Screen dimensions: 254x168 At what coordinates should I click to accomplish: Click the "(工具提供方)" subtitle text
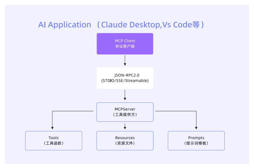click(x=125, y=115)
